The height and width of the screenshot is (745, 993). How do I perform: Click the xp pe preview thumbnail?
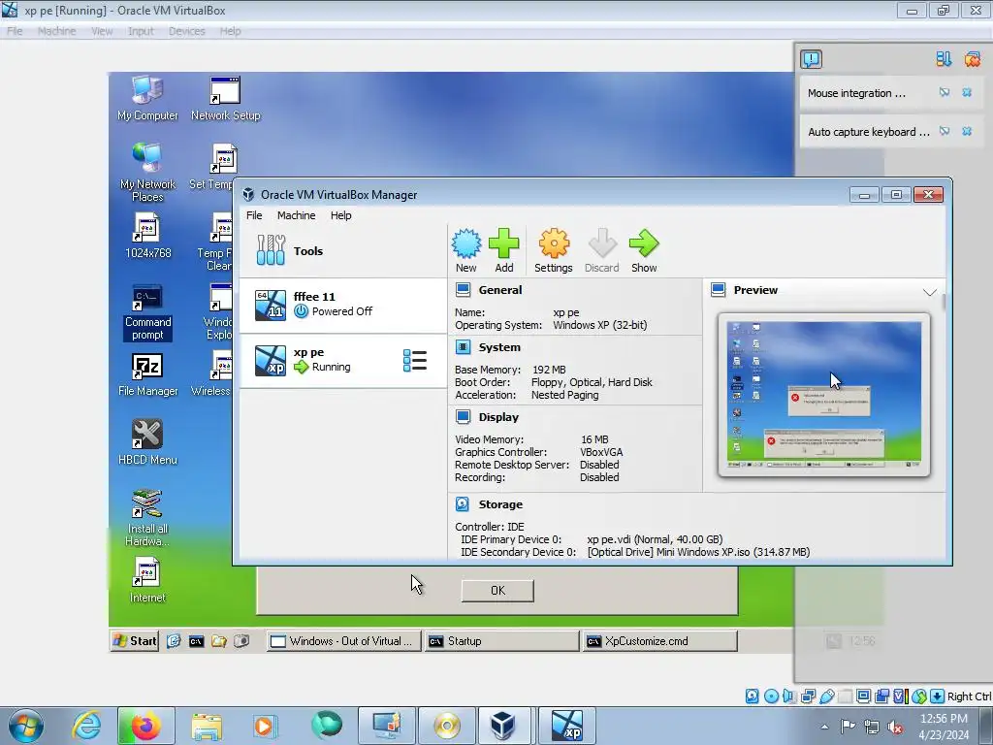pos(824,395)
